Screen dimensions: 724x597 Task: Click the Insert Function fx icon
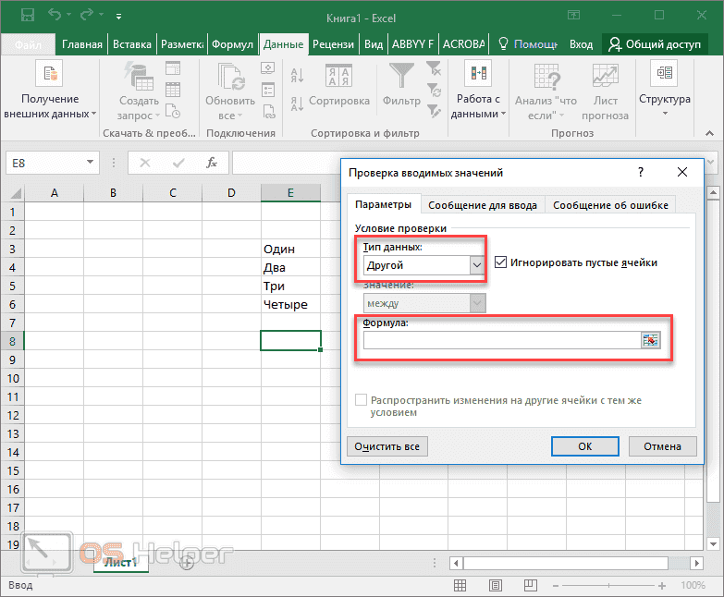coord(211,163)
